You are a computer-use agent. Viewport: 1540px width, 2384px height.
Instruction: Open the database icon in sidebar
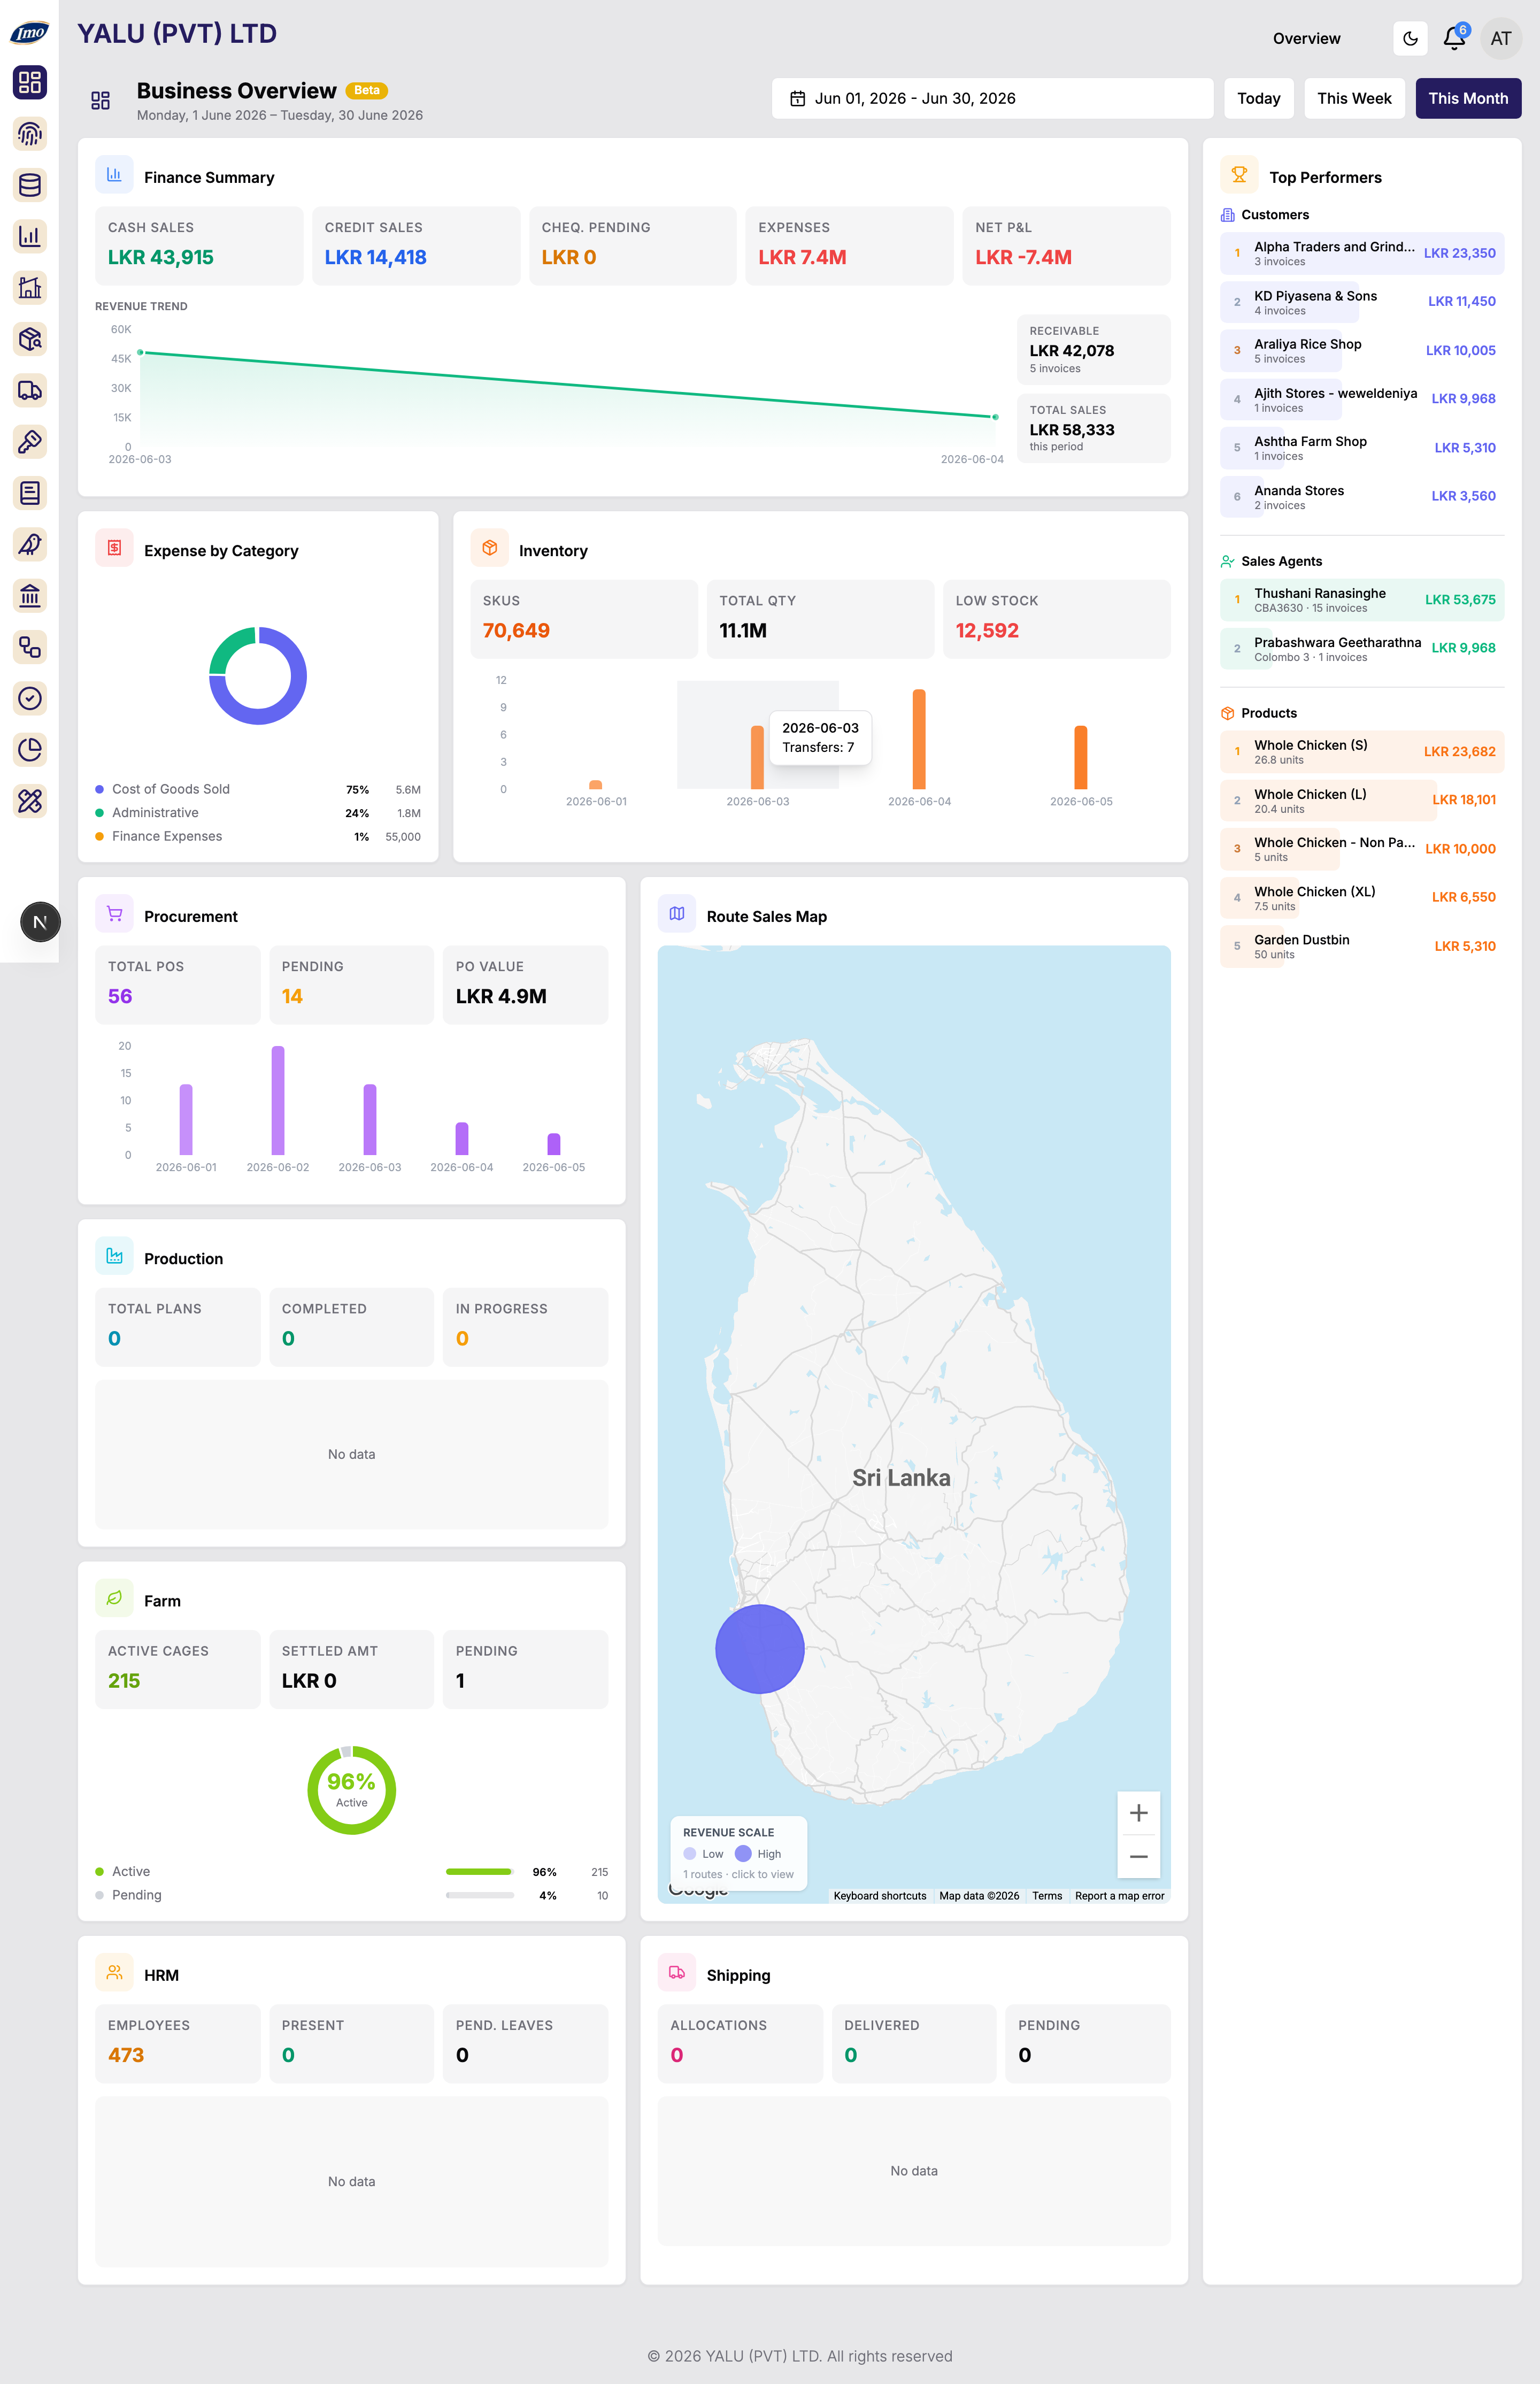tap(30, 185)
